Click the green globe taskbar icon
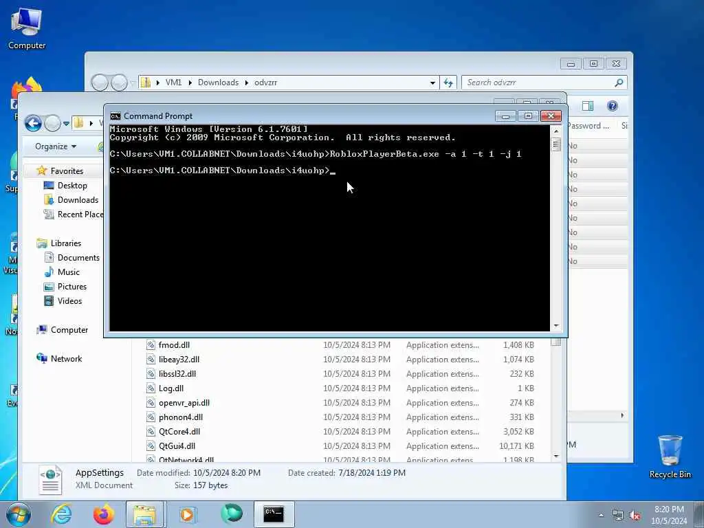704x528 pixels. coord(231,514)
